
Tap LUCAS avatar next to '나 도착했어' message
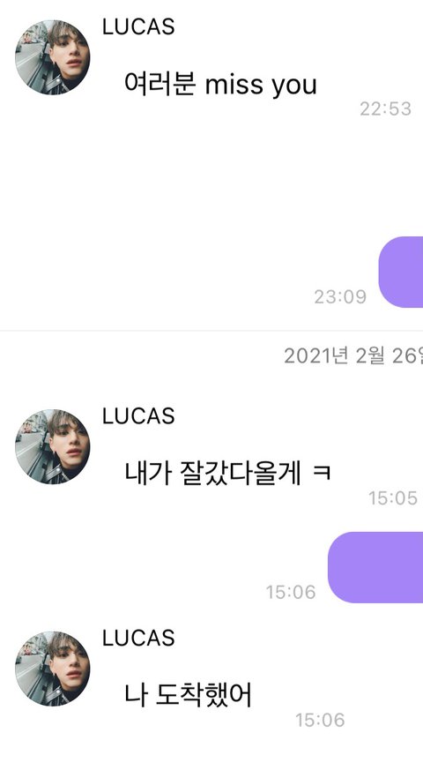click(53, 669)
